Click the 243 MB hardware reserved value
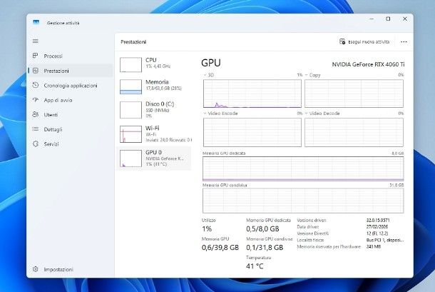435x292 pixels. pyautogui.click(x=374, y=247)
